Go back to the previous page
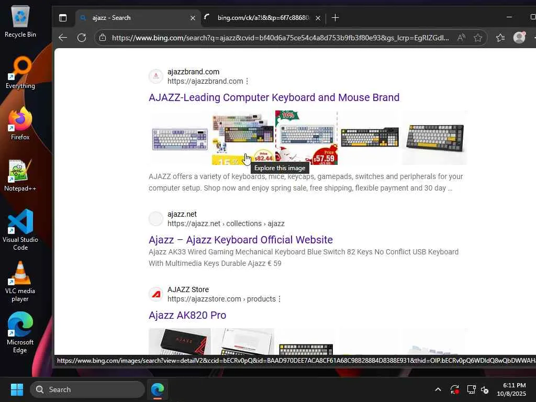536x402 pixels. 63,38
